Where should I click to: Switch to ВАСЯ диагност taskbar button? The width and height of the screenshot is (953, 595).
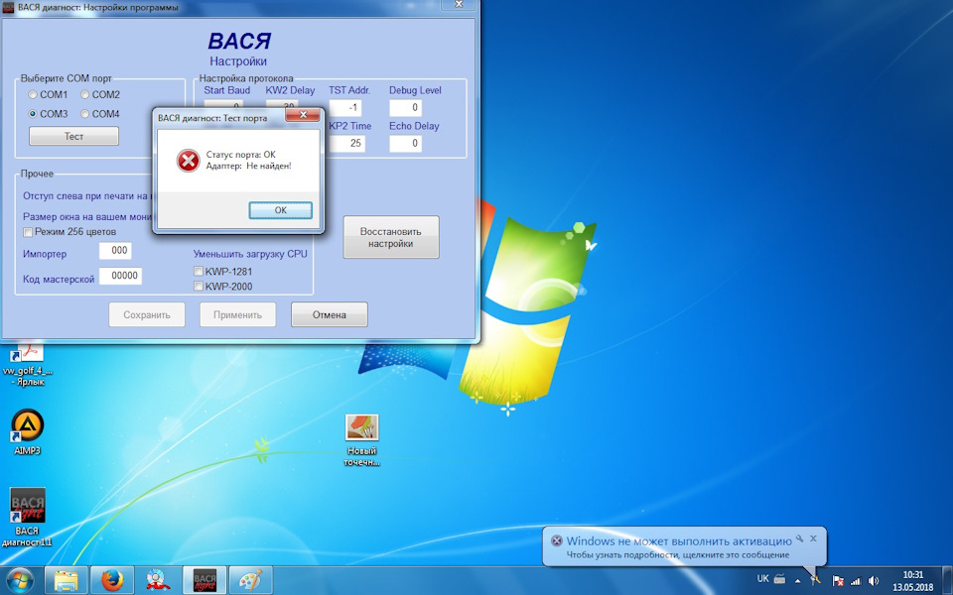click(204, 581)
